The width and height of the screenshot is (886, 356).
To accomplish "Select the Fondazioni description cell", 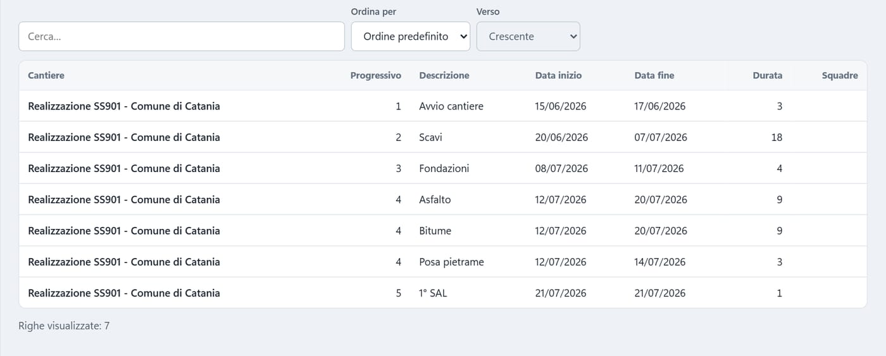I will pyautogui.click(x=444, y=168).
